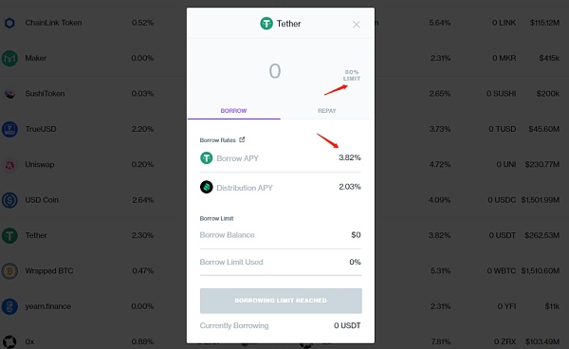Image resolution: width=569 pixels, height=349 pixels.
Task: Click the 80% Limit button
Action: (x=352, y=75)
